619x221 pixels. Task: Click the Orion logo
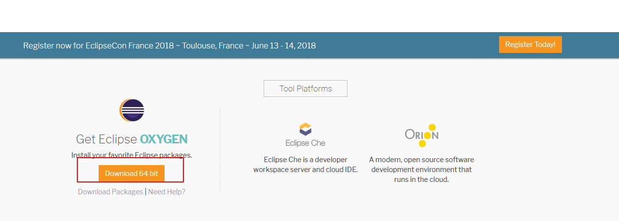422,135
